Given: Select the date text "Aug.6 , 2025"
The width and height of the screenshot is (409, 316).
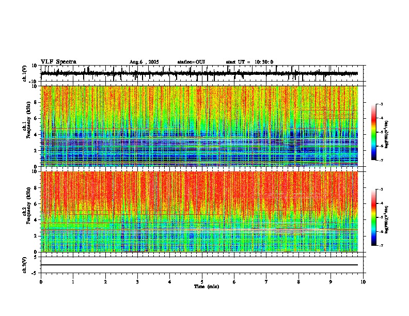Looking at the screenshot, I should pos(144,62).
